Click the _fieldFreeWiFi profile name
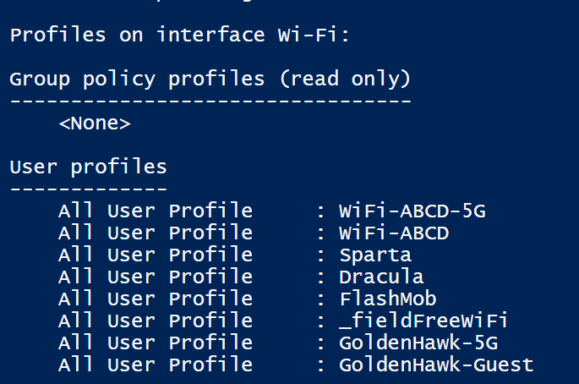579x384 pixels. (424, 321)
